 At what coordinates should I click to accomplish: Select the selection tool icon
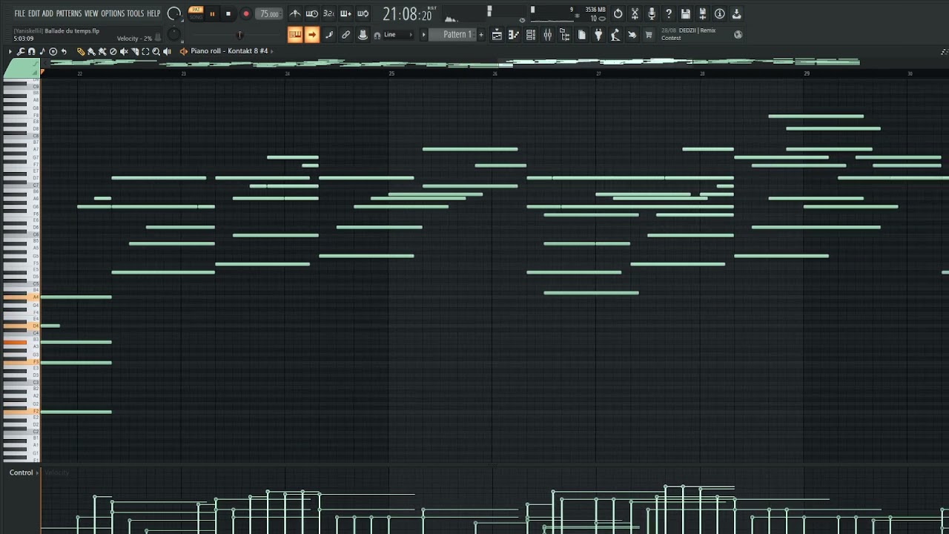pyautogui.click(x=145, y=51)
